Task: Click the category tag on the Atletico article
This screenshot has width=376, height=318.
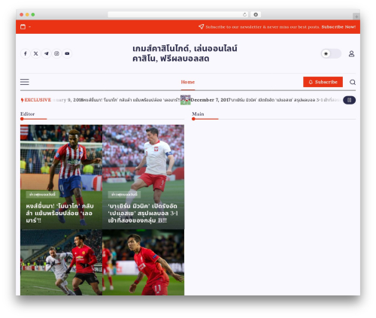Action: (42, 195)
